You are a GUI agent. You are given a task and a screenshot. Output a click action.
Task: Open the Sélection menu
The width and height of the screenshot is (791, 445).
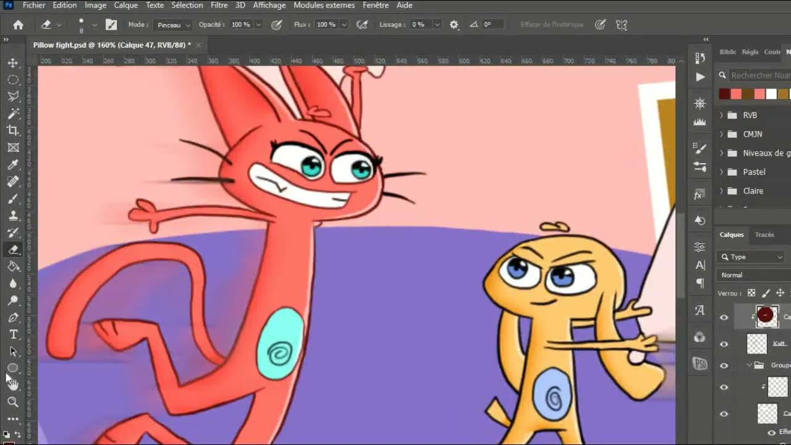[x=187, y=5]
